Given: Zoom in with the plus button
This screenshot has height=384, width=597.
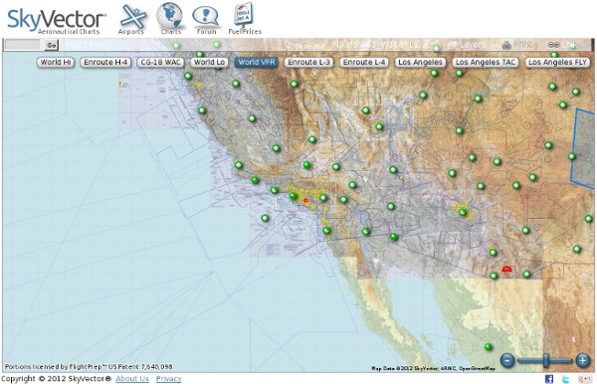Looking at the screenshot, I should click(x=582, y=360).
